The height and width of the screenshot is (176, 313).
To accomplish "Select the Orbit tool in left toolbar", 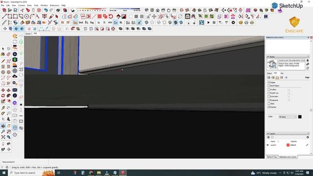I will coord(3,126).
